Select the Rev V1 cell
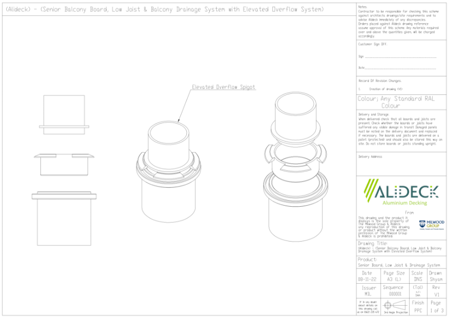 click(436, 290)
